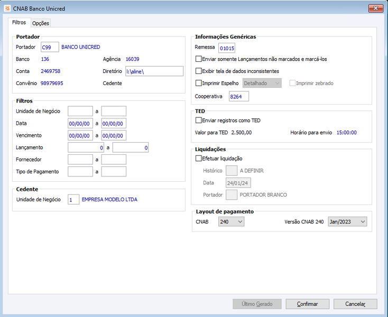Viewport: 388px width, 317px height.
Task: Expand the Versão CNAB 240 dropdown
Action: click(x=347, y=221)
